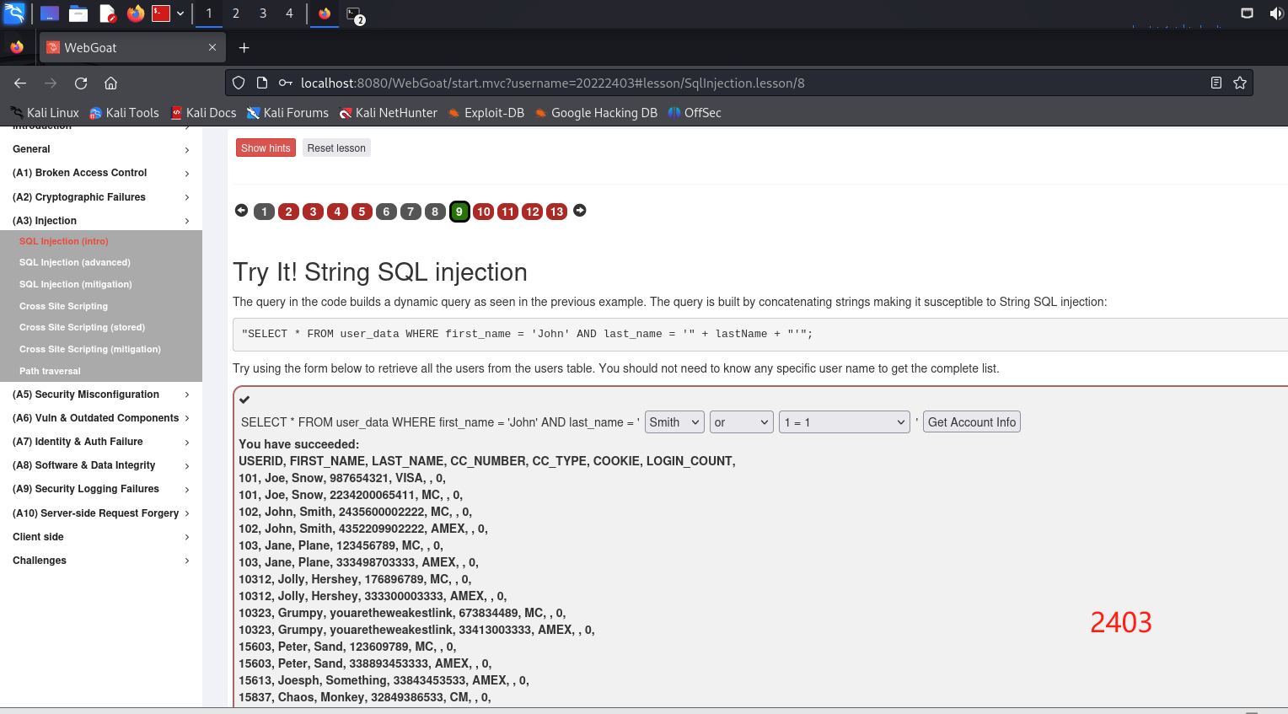Screen dimensions: 1288x714
Task: Open the Kali Docs bookmark
Action: (203, 113)
